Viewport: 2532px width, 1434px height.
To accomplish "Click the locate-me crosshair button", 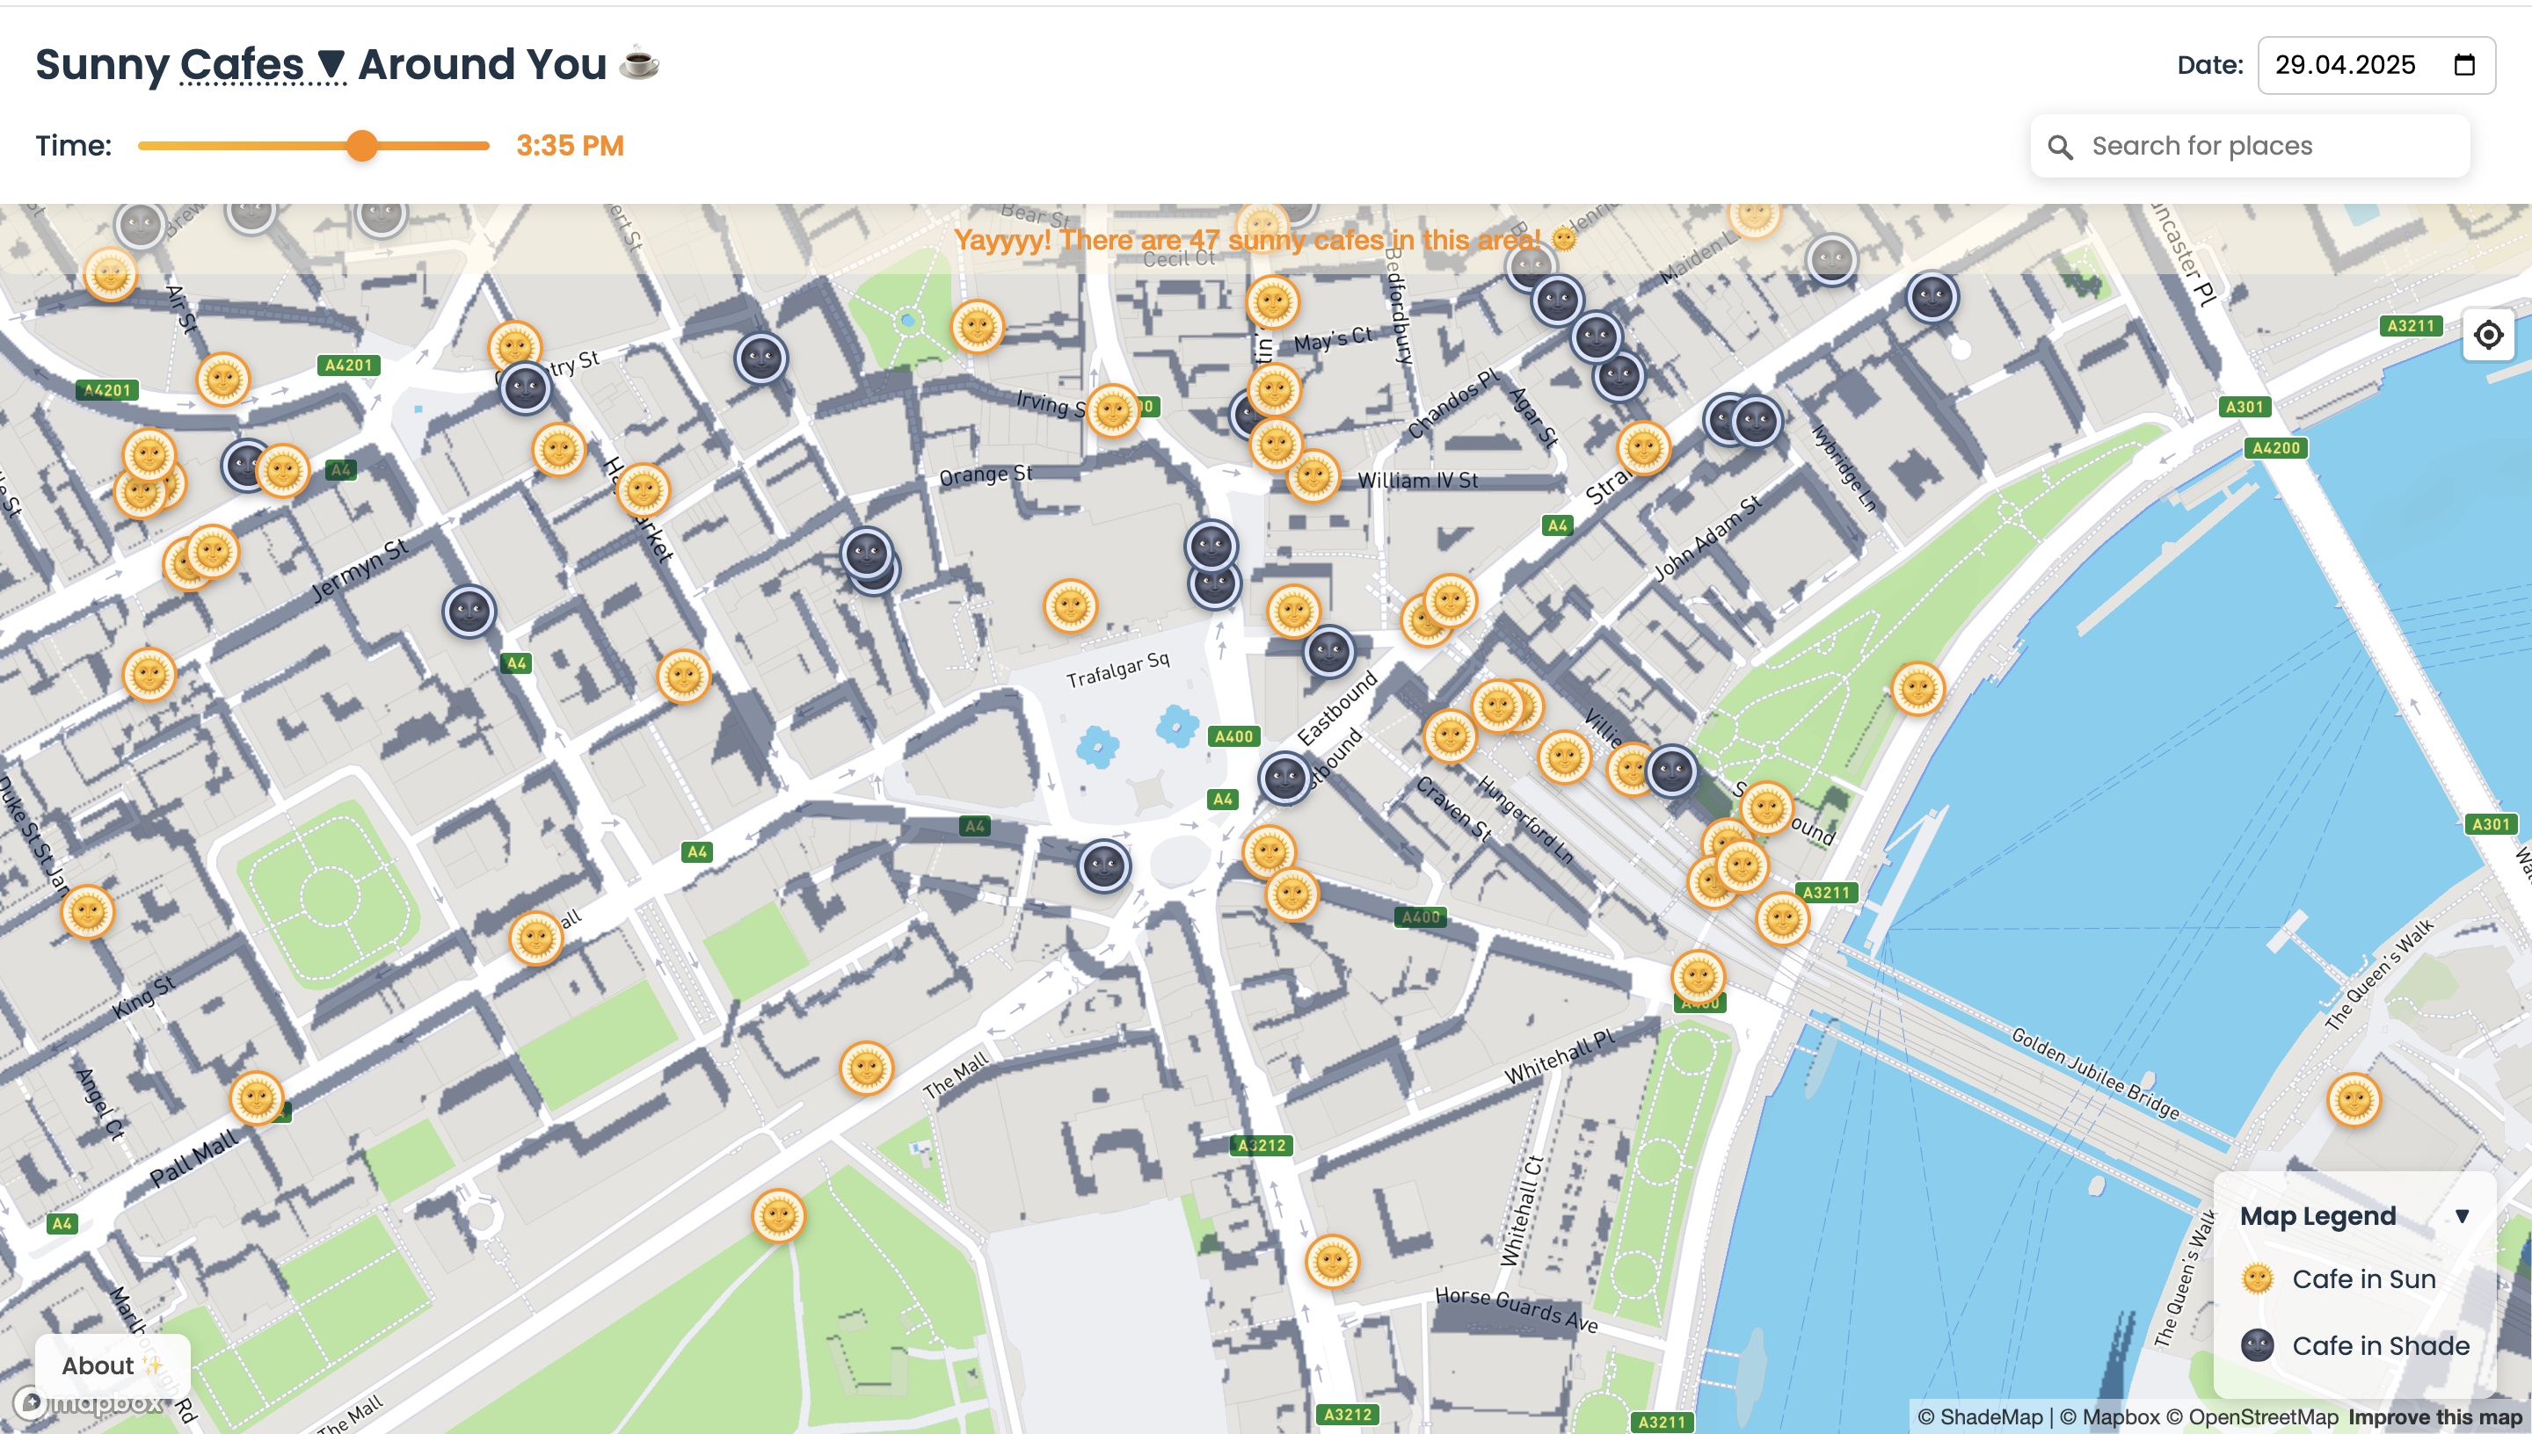I will point(2489,335).
